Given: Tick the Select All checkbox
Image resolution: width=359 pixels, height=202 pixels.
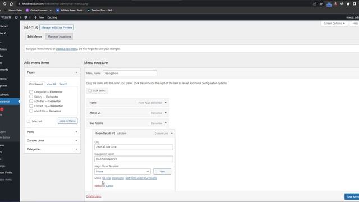Looking at the screenshot, I should coord(29,121).
